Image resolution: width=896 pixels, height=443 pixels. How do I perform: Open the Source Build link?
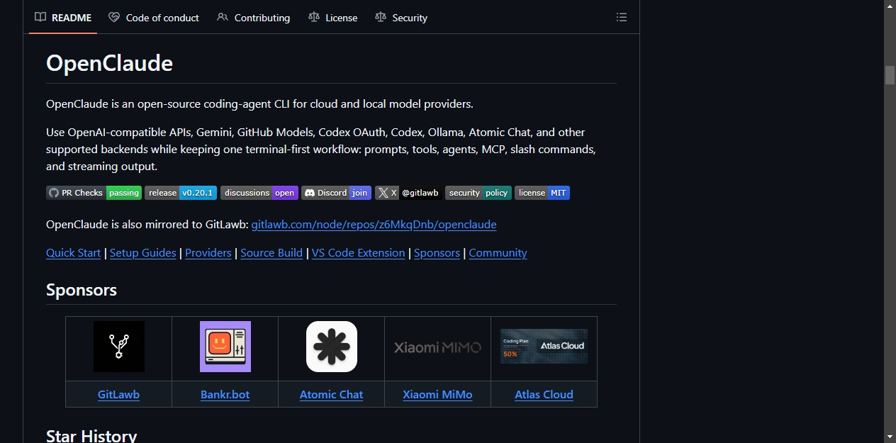(271, 253)
